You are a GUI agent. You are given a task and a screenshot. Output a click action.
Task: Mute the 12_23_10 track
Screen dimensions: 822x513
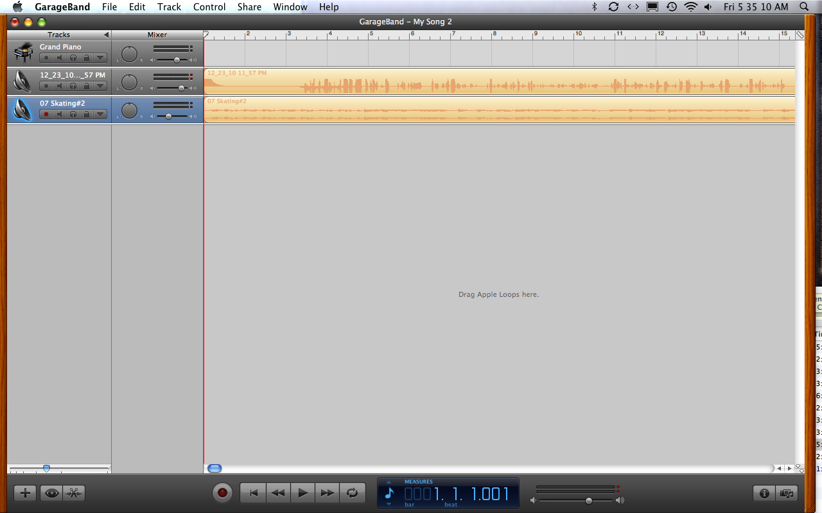pos(60,86)
